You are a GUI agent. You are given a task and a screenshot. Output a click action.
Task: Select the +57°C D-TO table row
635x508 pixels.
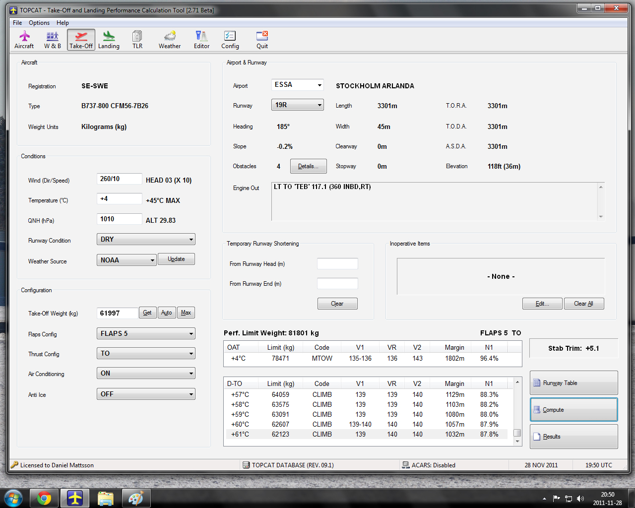(366, 394)
